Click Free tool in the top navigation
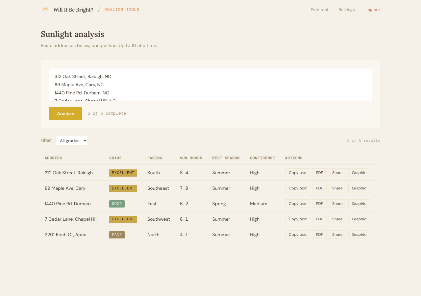Viewport: 421px width, 296px height. tap(319, 10)
